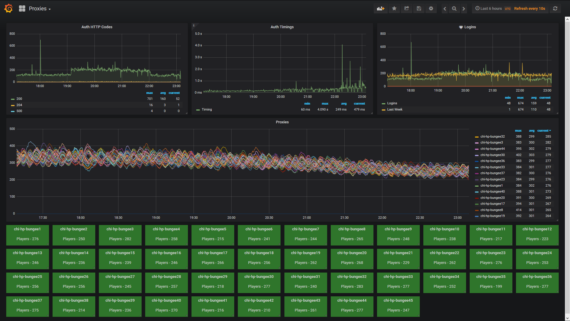
Task: Click the chi-hp-bungee45 players panel
Action: coord(398,306)
